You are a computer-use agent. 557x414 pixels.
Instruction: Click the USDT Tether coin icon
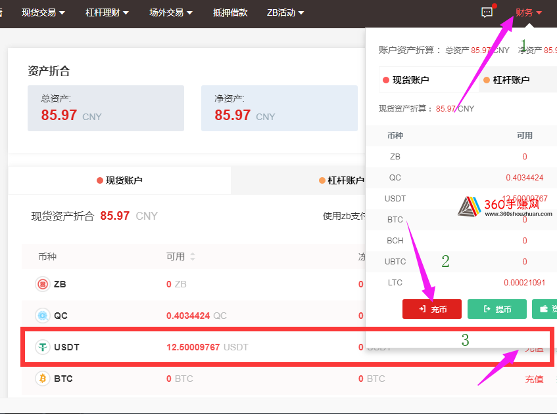(43, 347)
